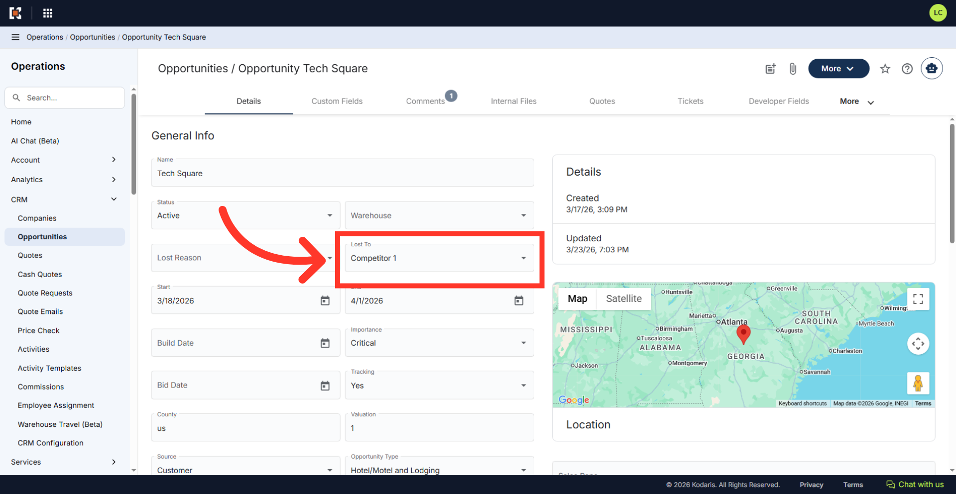This screenshot has width=956, height=494.
Task: Switch to the Custom Fields tab
Action: point(337,101)
